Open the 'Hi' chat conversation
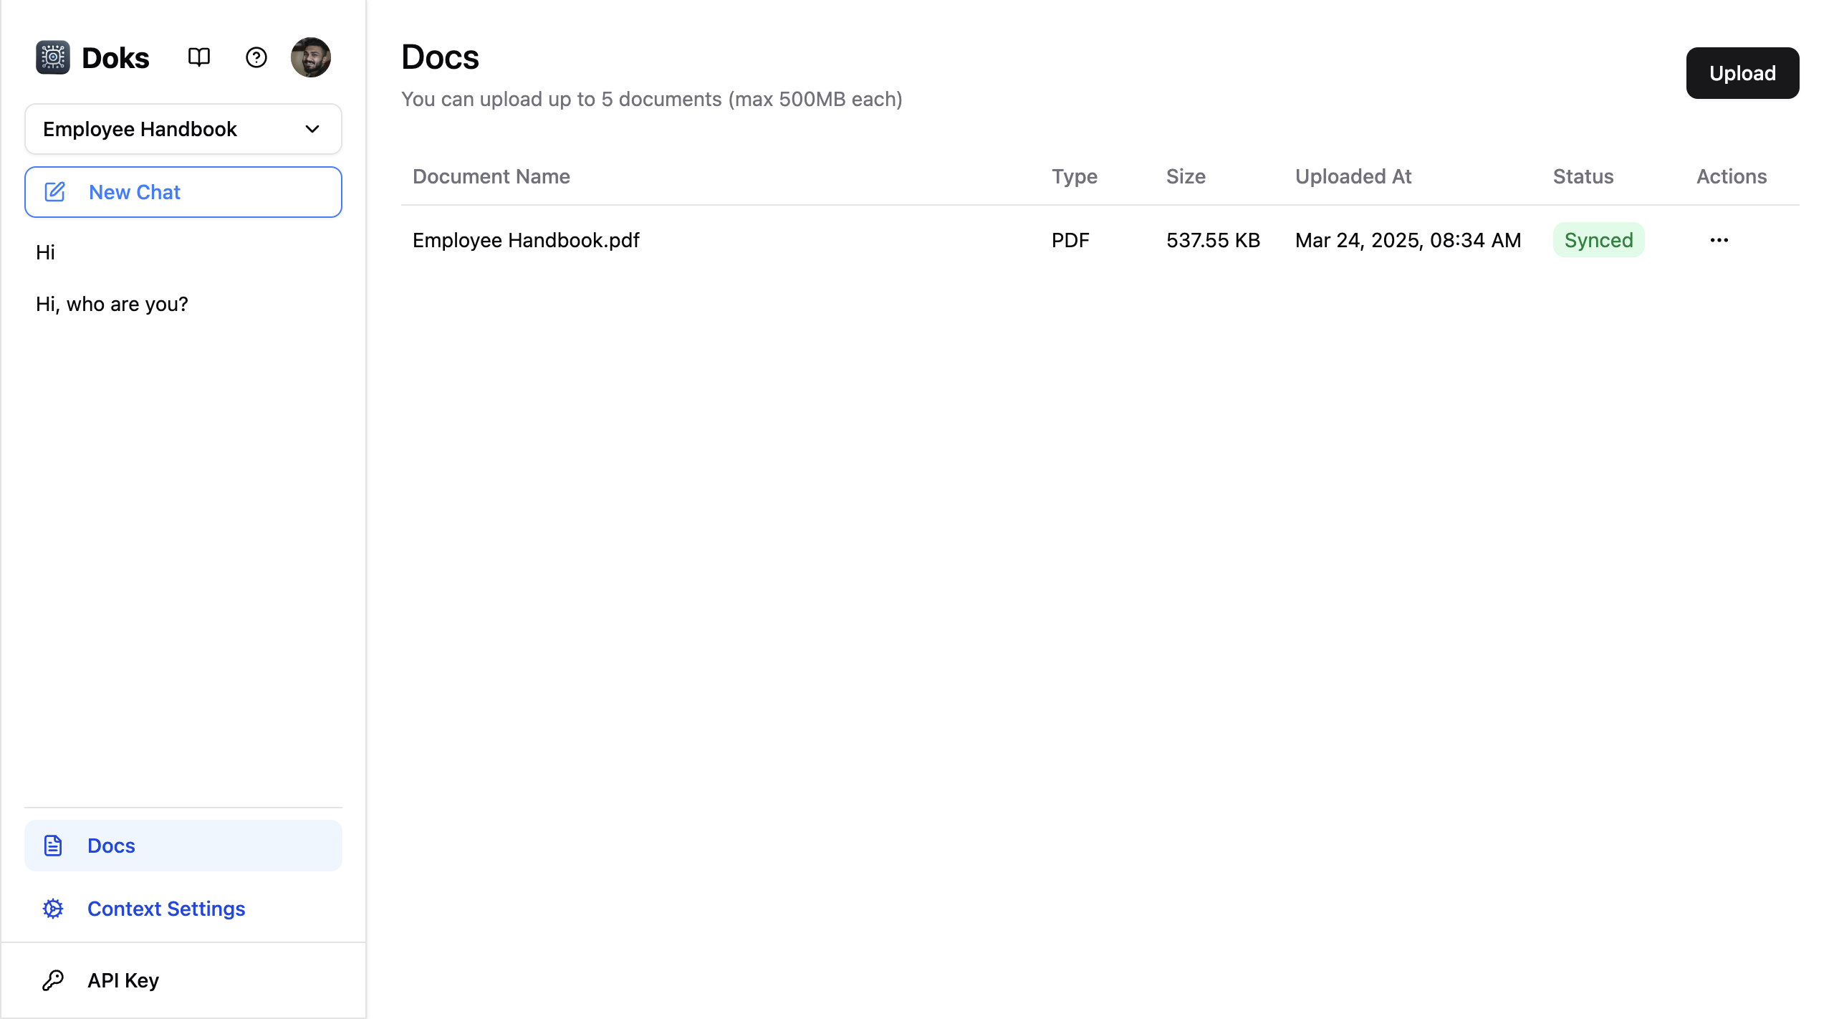 click(x=45, y=252)
